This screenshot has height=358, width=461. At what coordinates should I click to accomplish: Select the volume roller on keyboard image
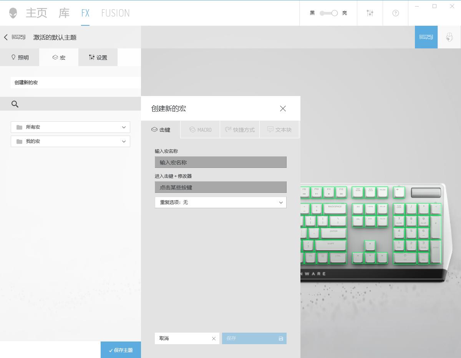pyautogui.click(x=426, y=192)
